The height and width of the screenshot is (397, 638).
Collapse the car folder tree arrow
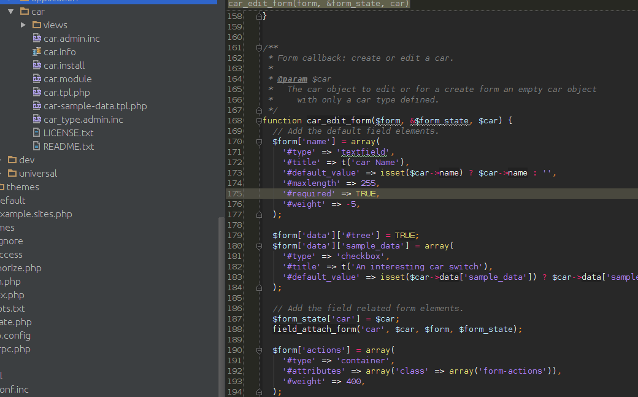pos(11,12)
